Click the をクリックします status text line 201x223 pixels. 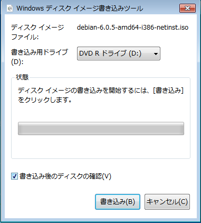(45, 100)
